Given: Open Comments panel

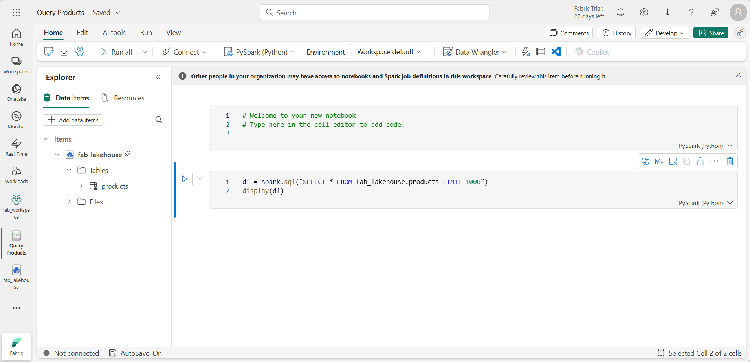Looking at the screenshot, I should coord(568,33).
